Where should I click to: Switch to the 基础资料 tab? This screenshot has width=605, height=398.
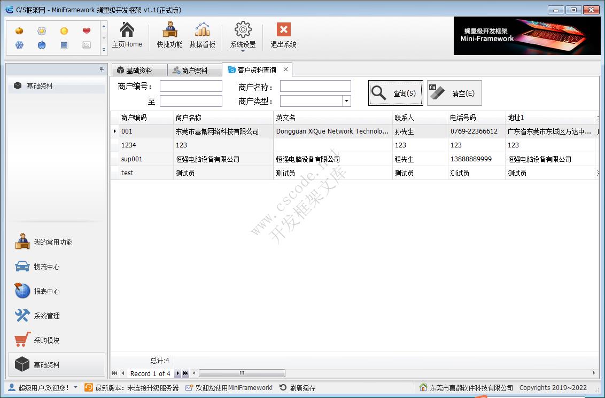point(139,69)
